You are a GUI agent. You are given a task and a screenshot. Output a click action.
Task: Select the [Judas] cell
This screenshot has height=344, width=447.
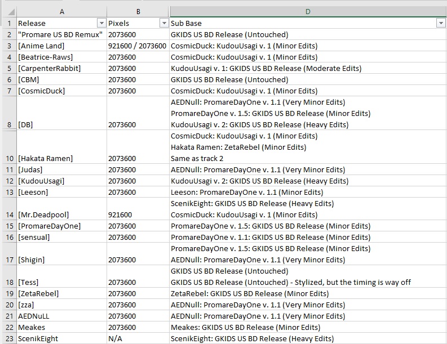pos(61,169)
